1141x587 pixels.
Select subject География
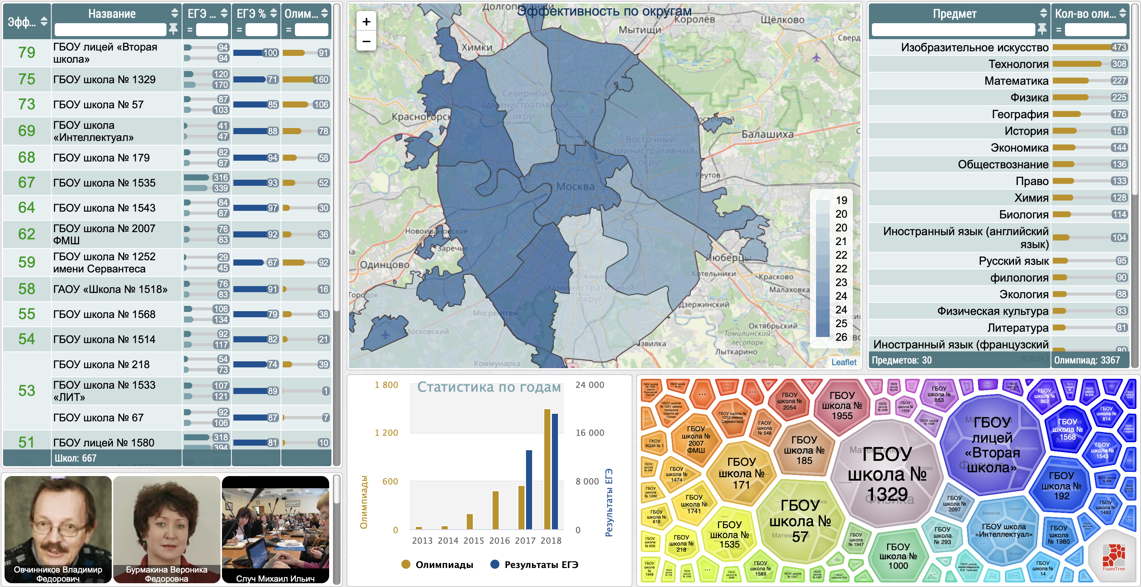point(999,114)
